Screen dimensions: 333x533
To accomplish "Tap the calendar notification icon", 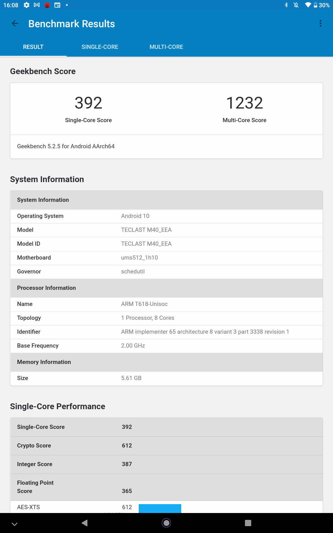I will click(57, 5).
